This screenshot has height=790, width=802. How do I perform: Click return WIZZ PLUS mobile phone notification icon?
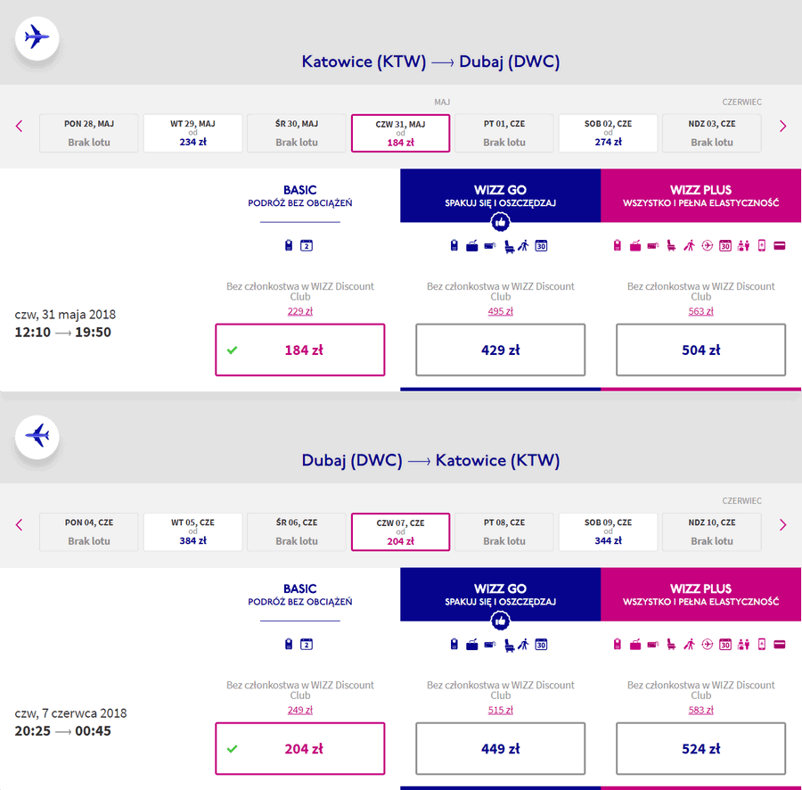(762, 645)
